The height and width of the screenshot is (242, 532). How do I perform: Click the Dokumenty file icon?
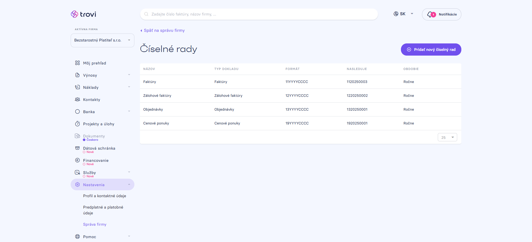point(77,136)
